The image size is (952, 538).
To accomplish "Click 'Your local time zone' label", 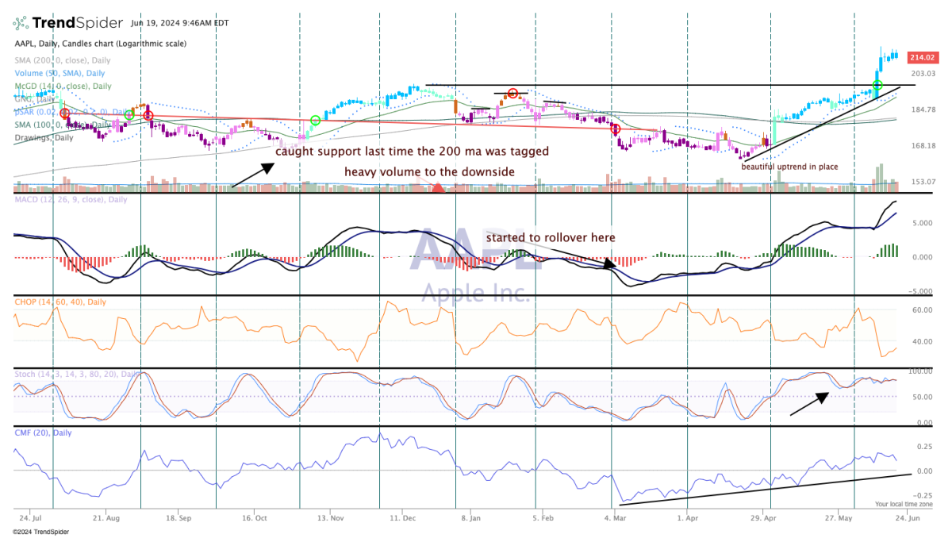I will [x=904, y=504].
